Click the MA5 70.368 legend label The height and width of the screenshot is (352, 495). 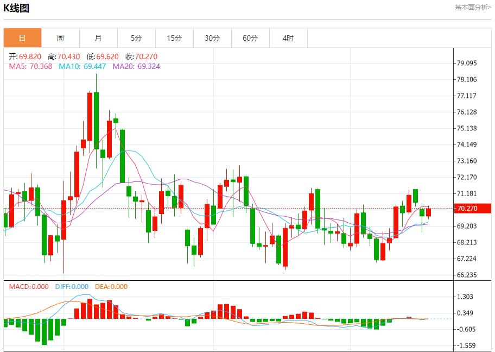(30, 66)
